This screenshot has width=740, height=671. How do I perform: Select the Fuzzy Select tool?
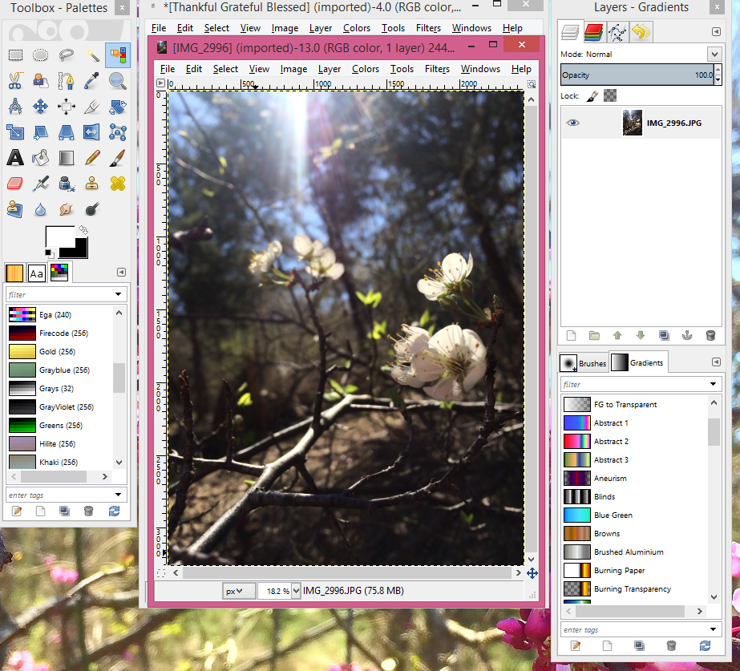[x=95, y=54]
